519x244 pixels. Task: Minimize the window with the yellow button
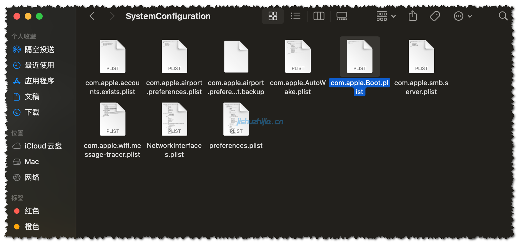(28, 16)
